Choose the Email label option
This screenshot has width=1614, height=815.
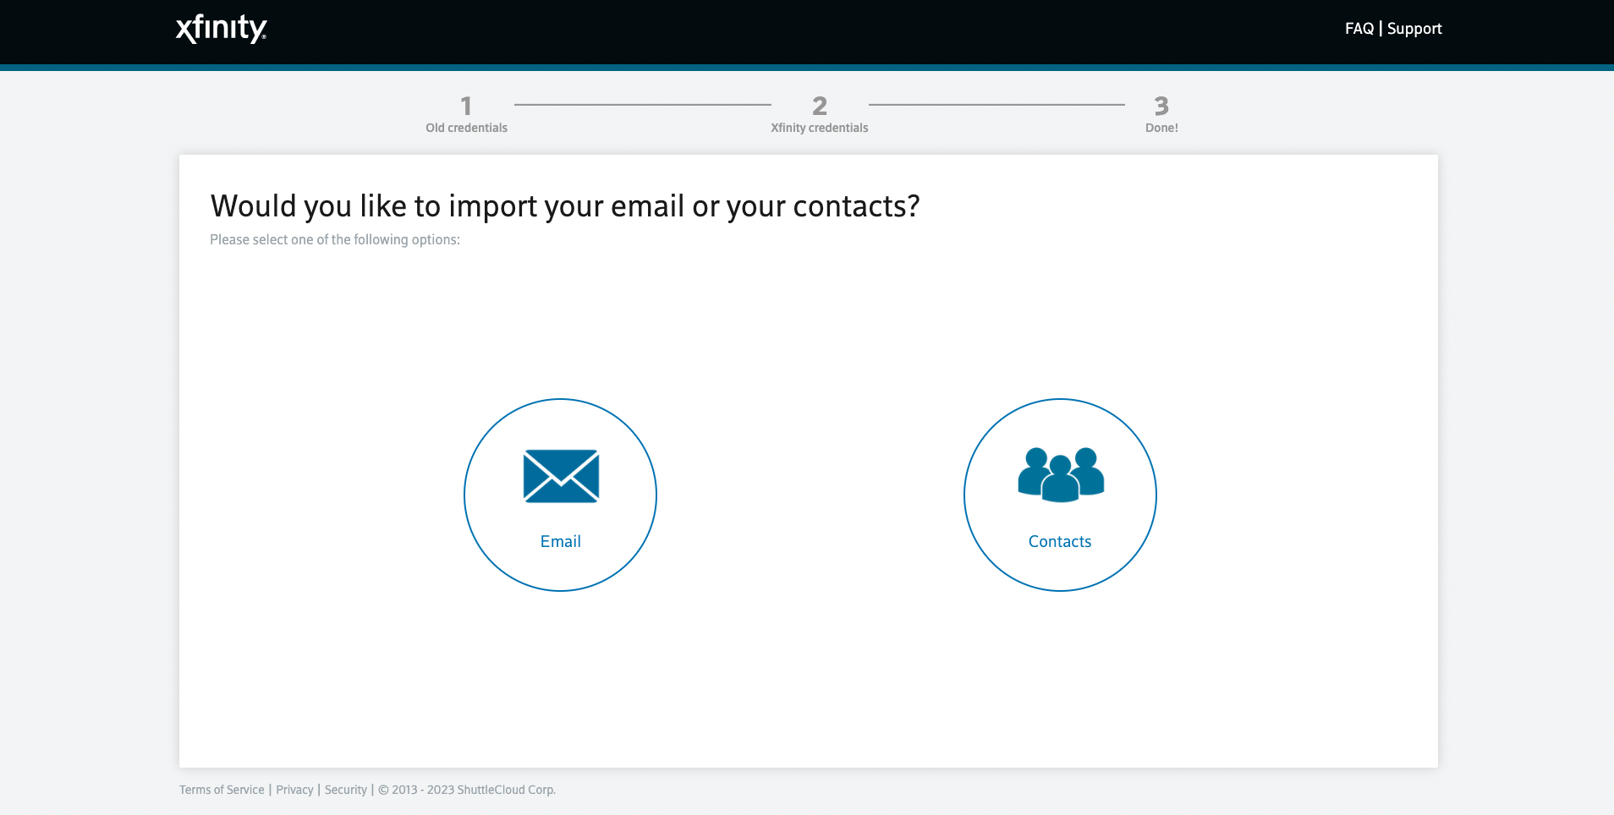point(561,541)
